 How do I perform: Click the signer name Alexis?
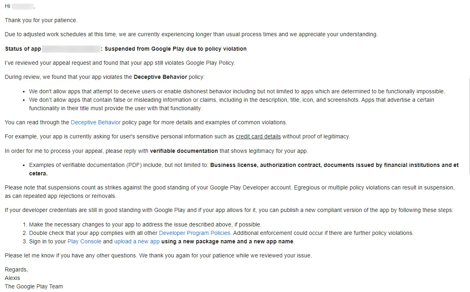[x=12, y=278]
